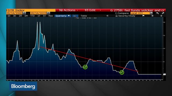Screen dimensions: 172x96
Task: Set range to 1M
Action: click(20, 16)
